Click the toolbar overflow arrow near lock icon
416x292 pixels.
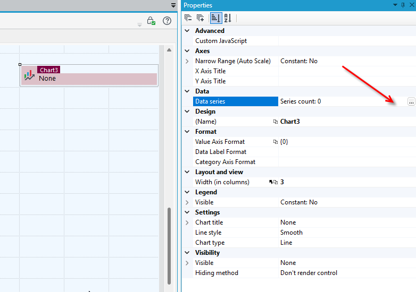(139, 25)
